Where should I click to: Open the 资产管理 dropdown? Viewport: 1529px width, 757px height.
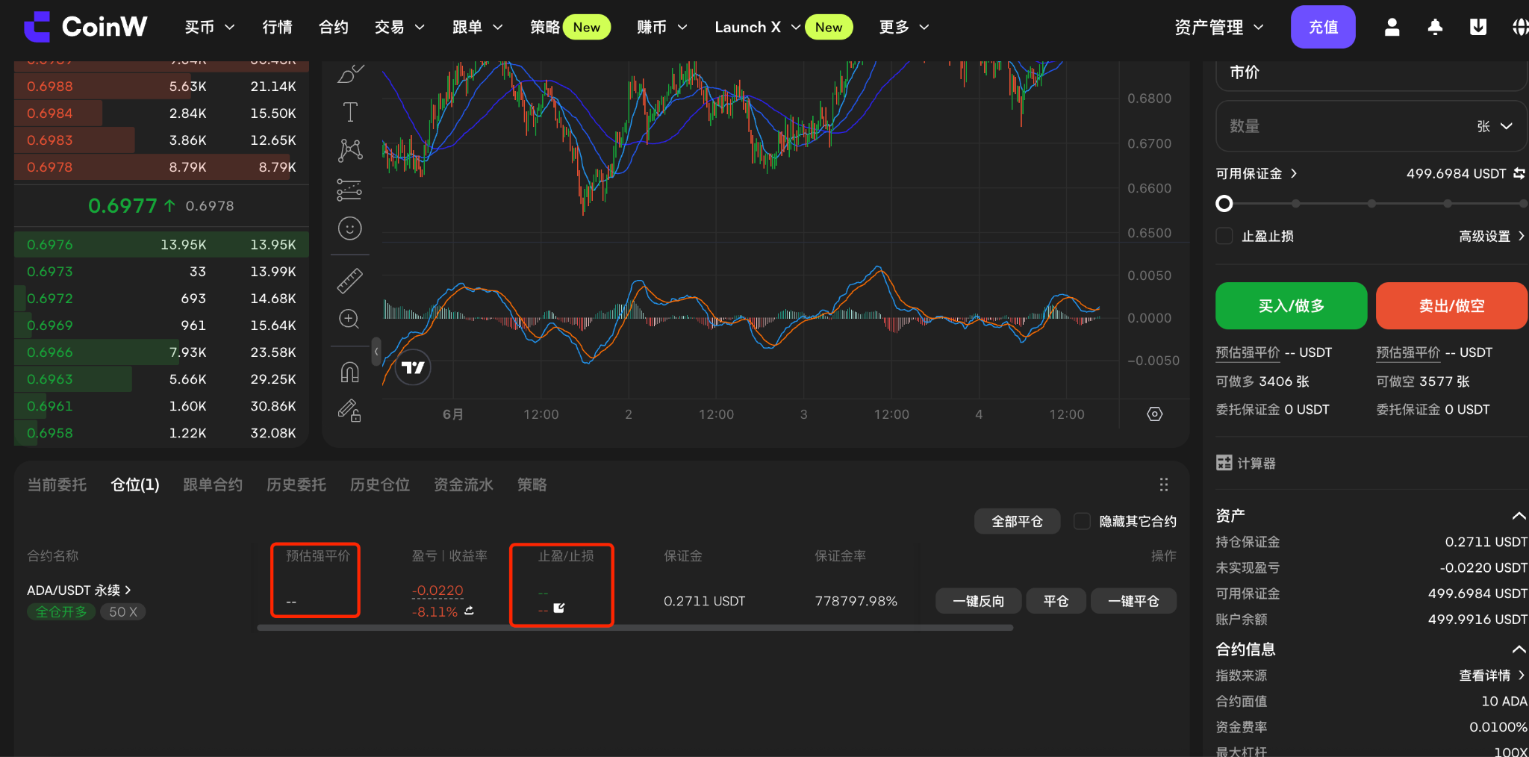coord(1219,28)
